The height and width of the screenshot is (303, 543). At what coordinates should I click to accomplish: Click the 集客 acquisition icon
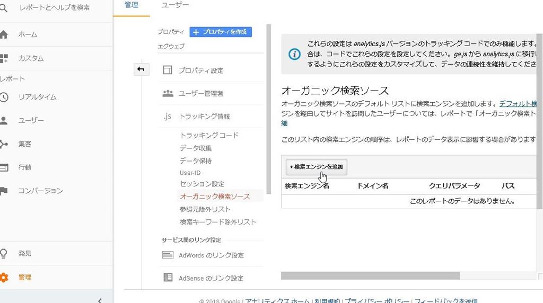coord(4,144)
